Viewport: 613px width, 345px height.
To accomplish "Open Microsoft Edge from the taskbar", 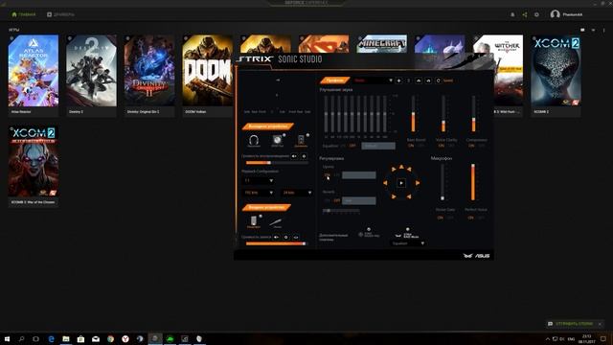I will point(51,338).
